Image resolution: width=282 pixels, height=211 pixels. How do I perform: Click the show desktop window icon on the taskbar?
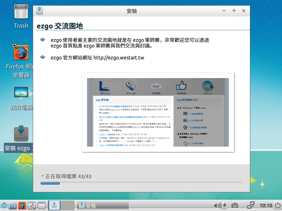[x=42, y=205]
